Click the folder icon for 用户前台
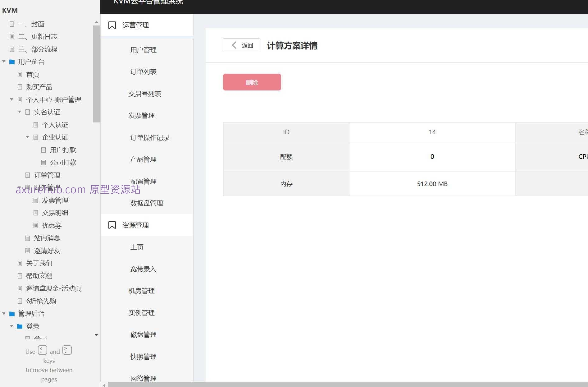The height and width of the screenshot is (387, 588). [x=12, y=62]
